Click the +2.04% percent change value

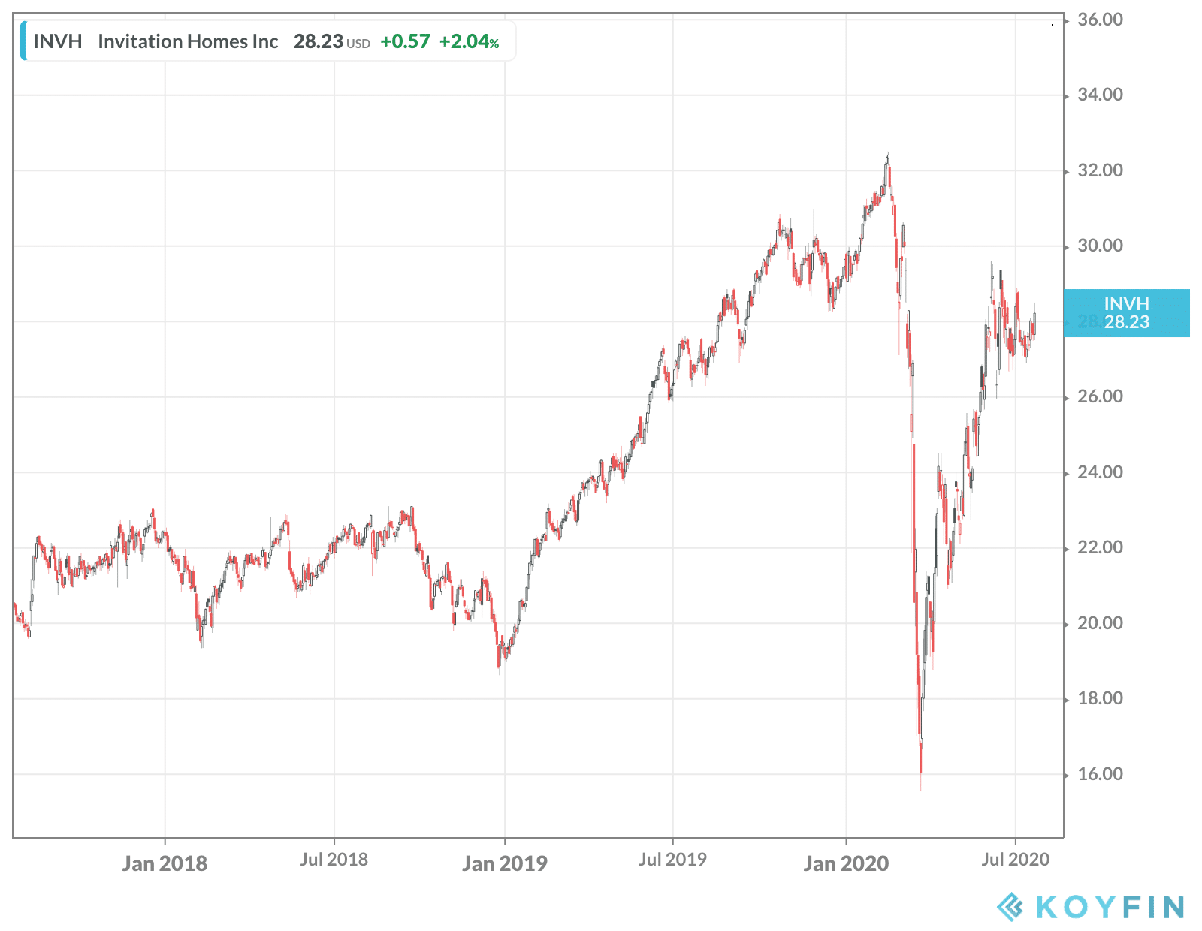click(469, 41)
